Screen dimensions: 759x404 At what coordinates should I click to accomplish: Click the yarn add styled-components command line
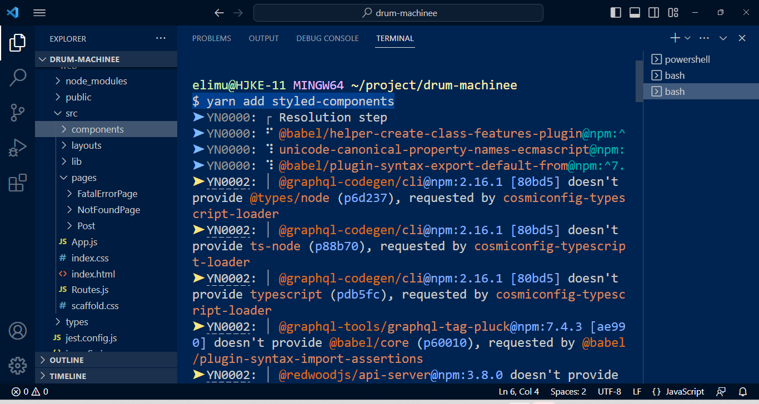coord(293,102)
